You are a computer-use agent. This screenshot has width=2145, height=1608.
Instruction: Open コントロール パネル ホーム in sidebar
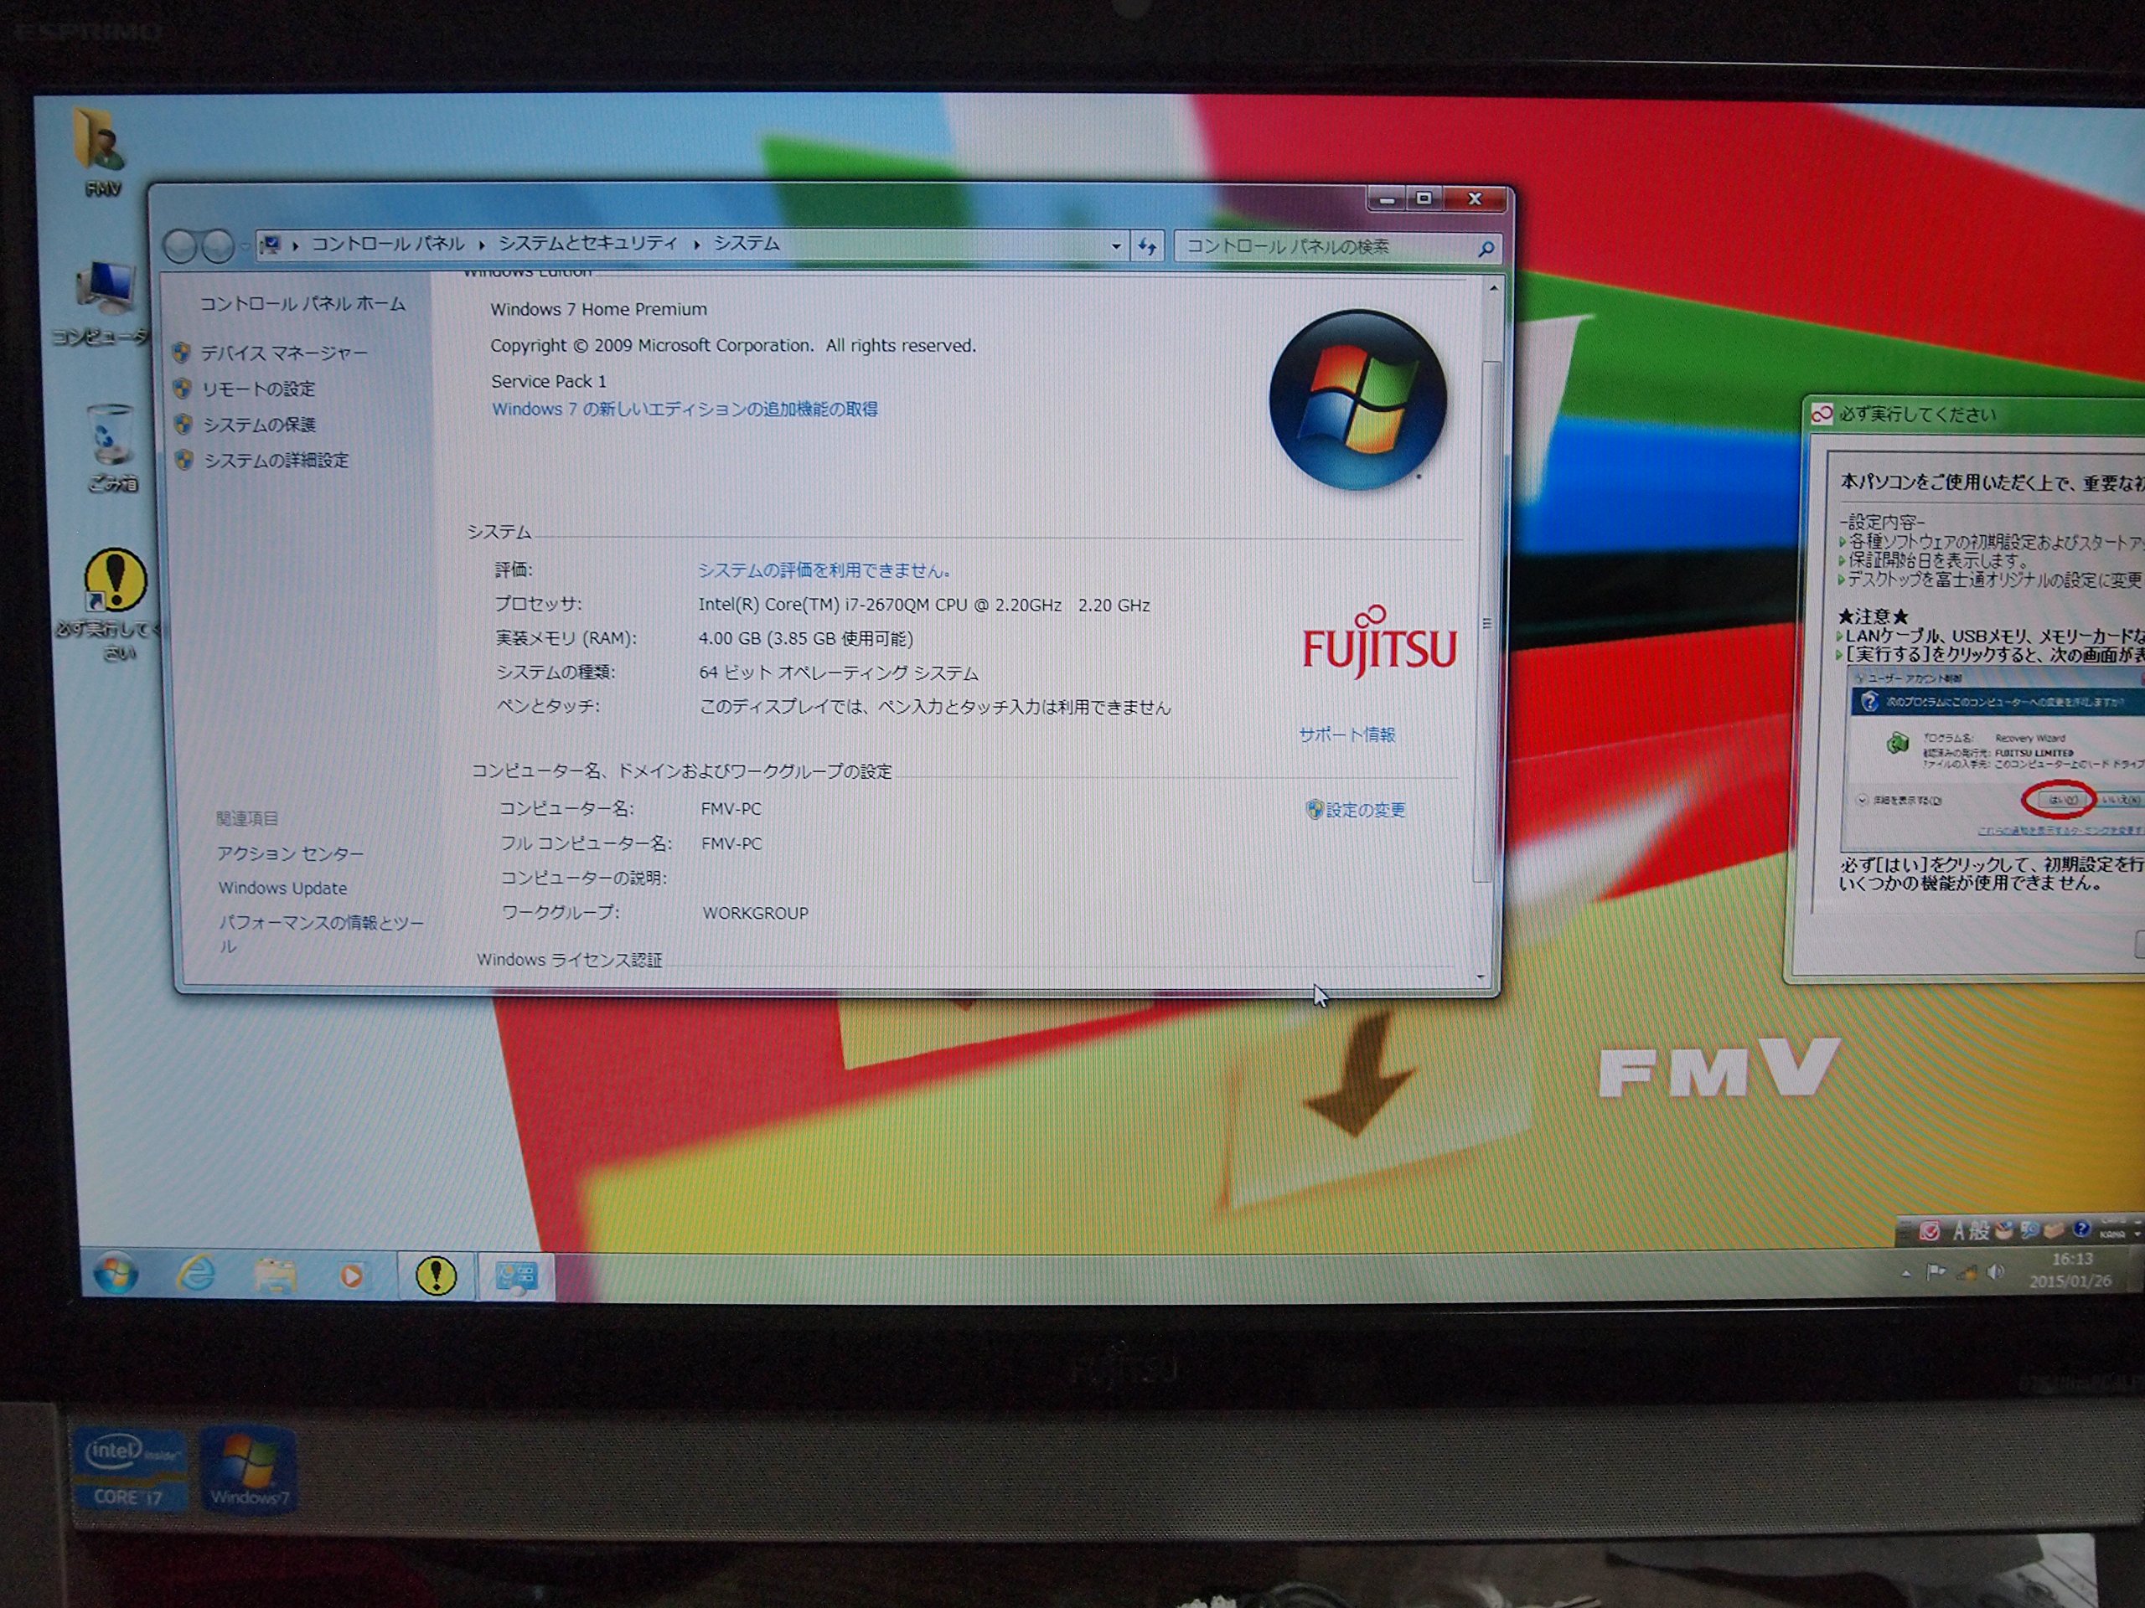pos(302,303)
